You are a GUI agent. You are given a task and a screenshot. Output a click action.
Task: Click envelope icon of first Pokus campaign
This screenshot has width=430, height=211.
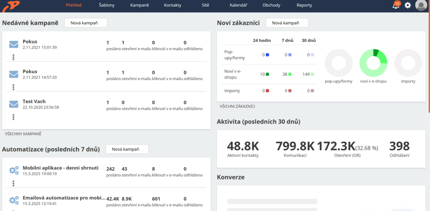pyautogui.click(x=14, y=44)
